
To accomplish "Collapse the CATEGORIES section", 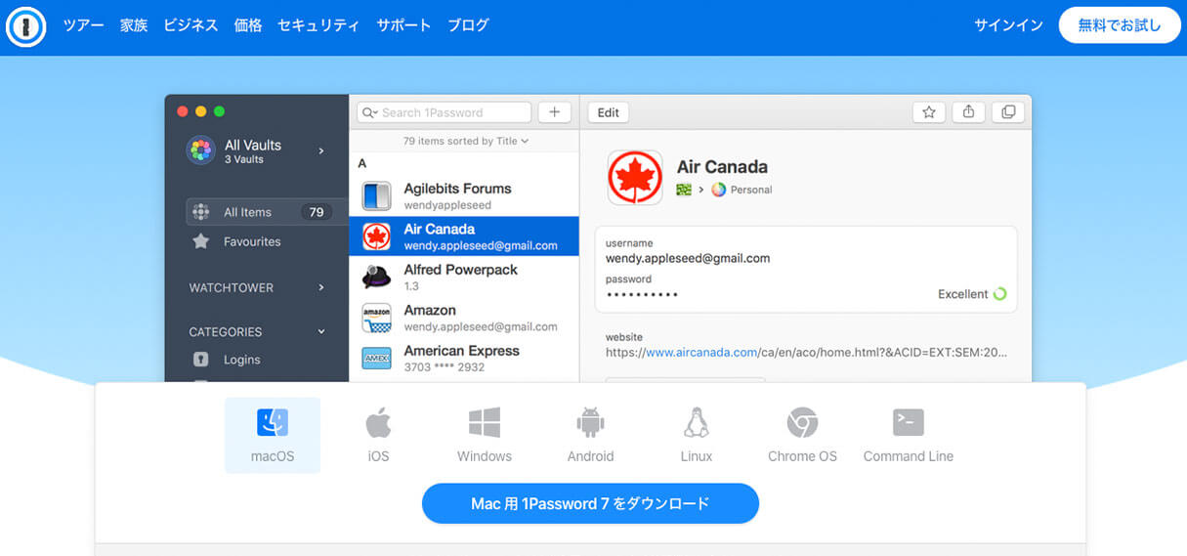I will pos(321,332).
